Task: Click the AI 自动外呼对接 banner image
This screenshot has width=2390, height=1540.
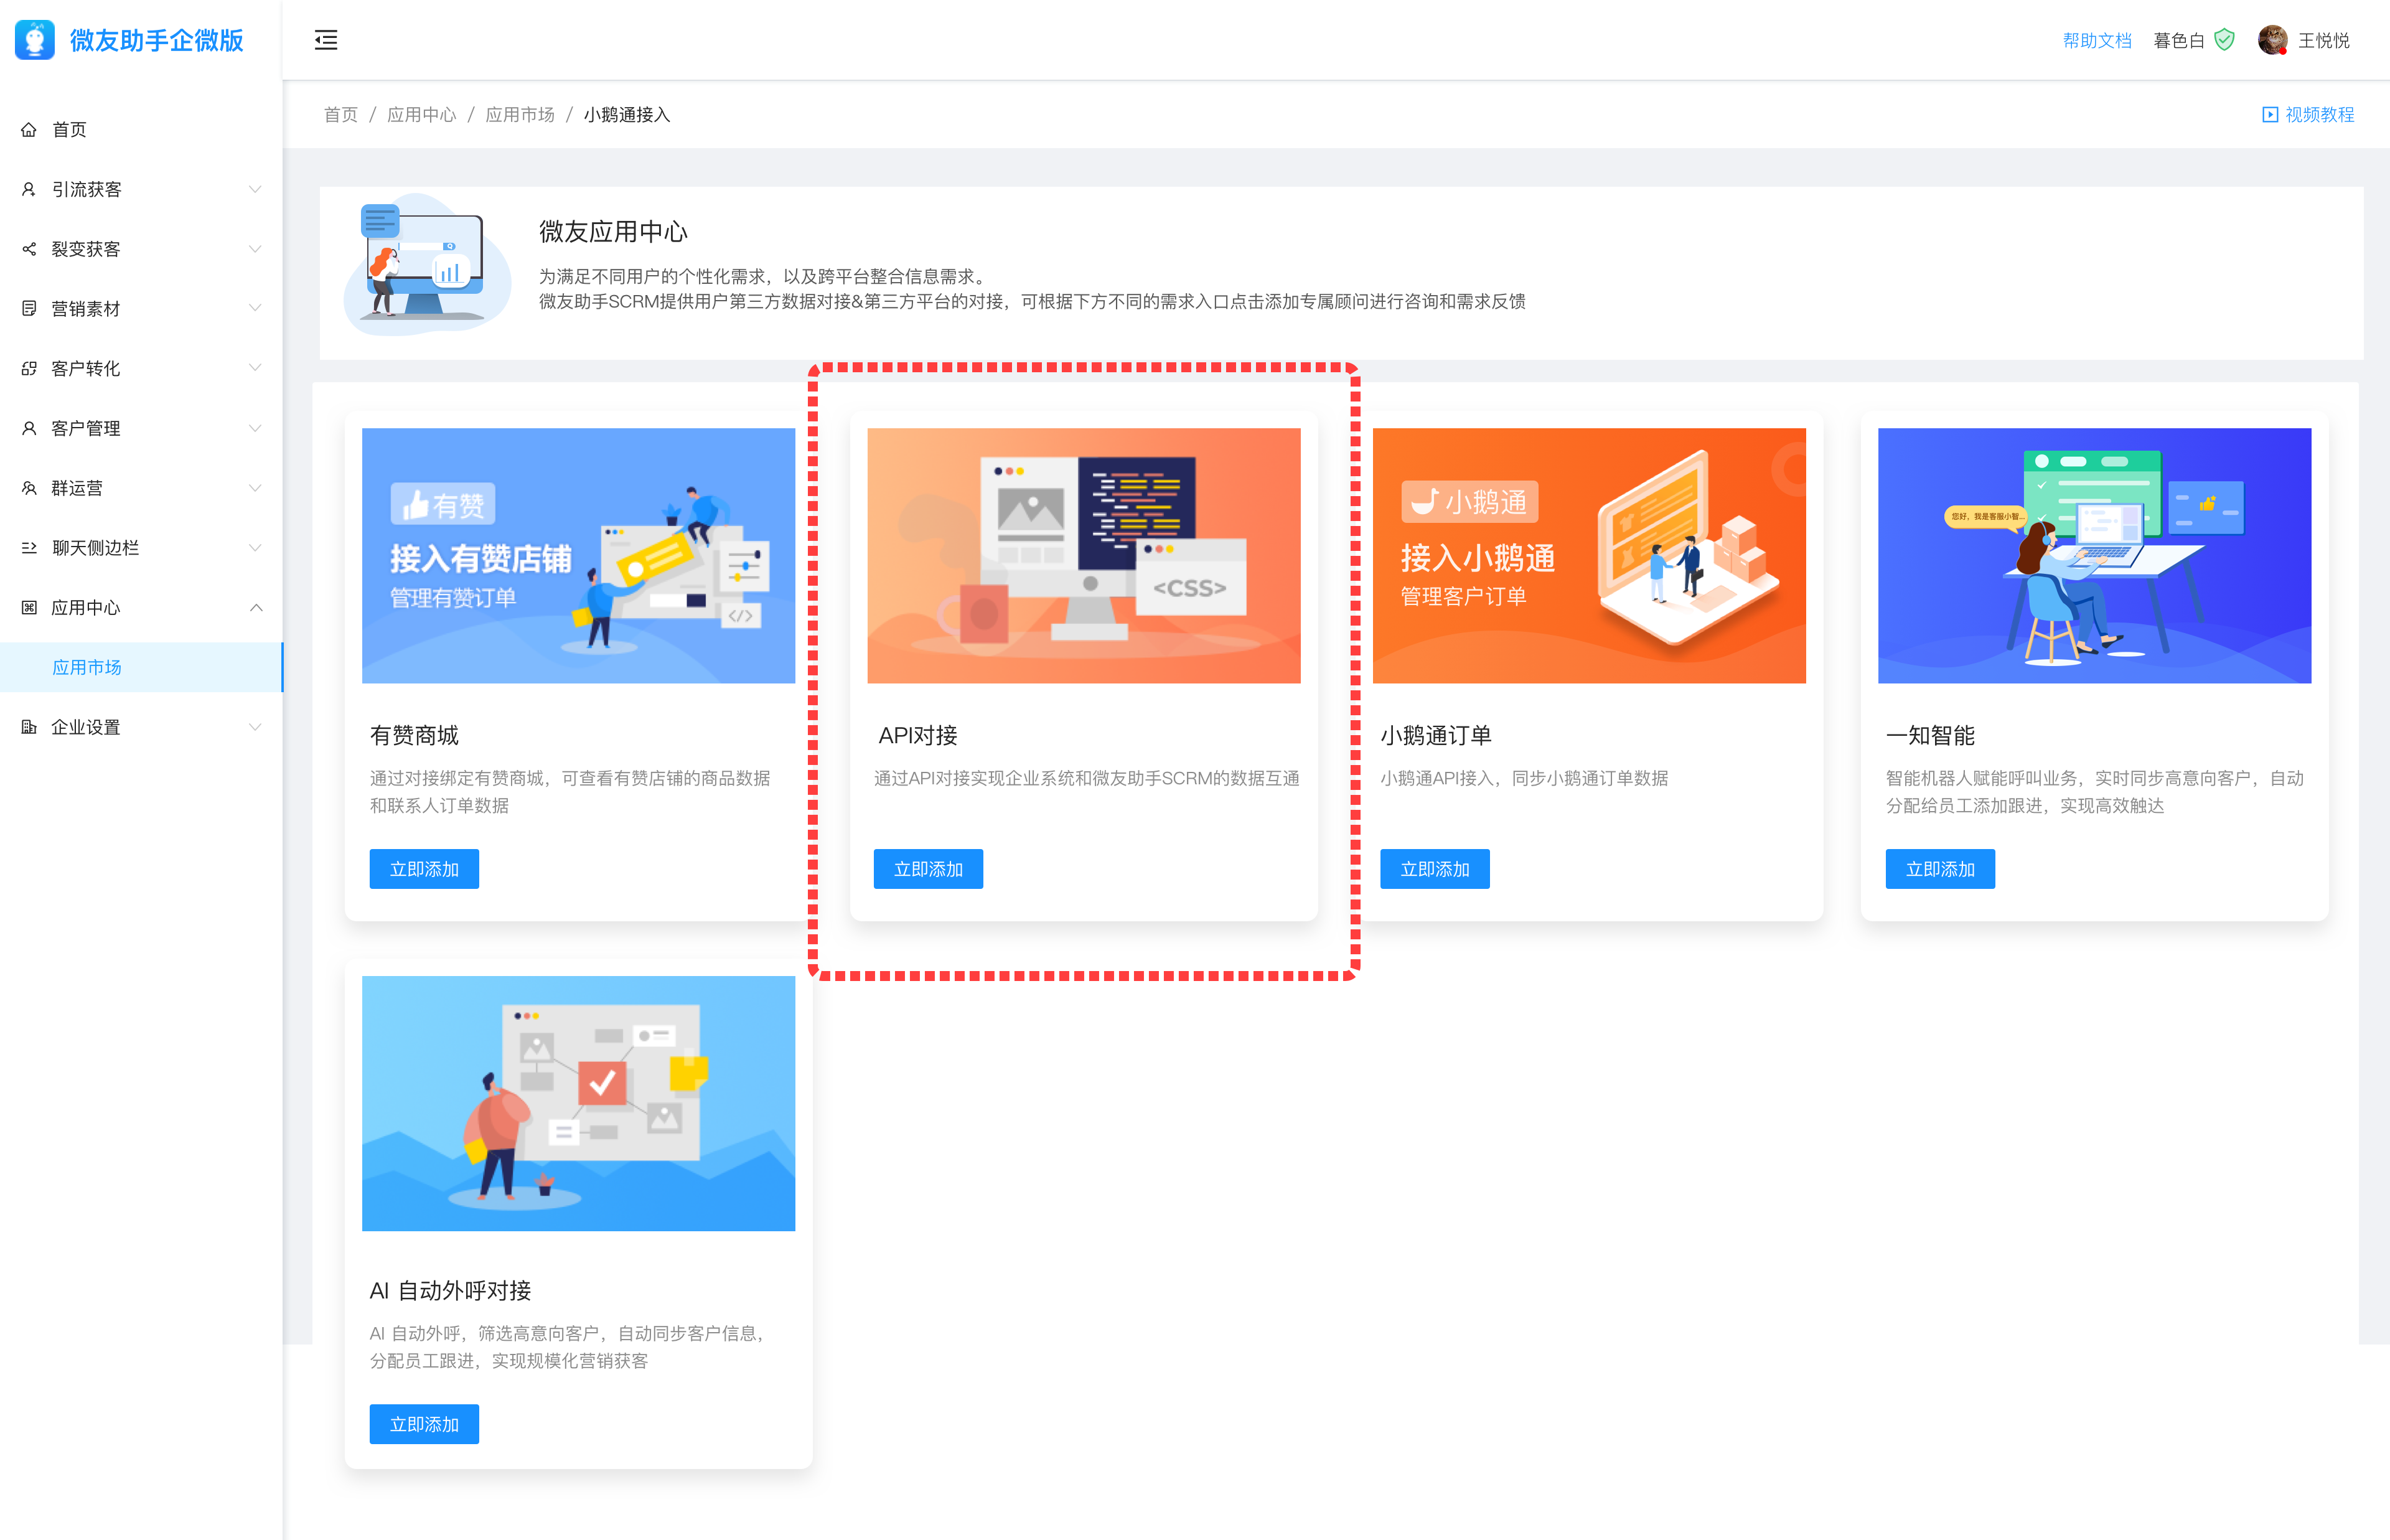Action: tap(579, 1104)
